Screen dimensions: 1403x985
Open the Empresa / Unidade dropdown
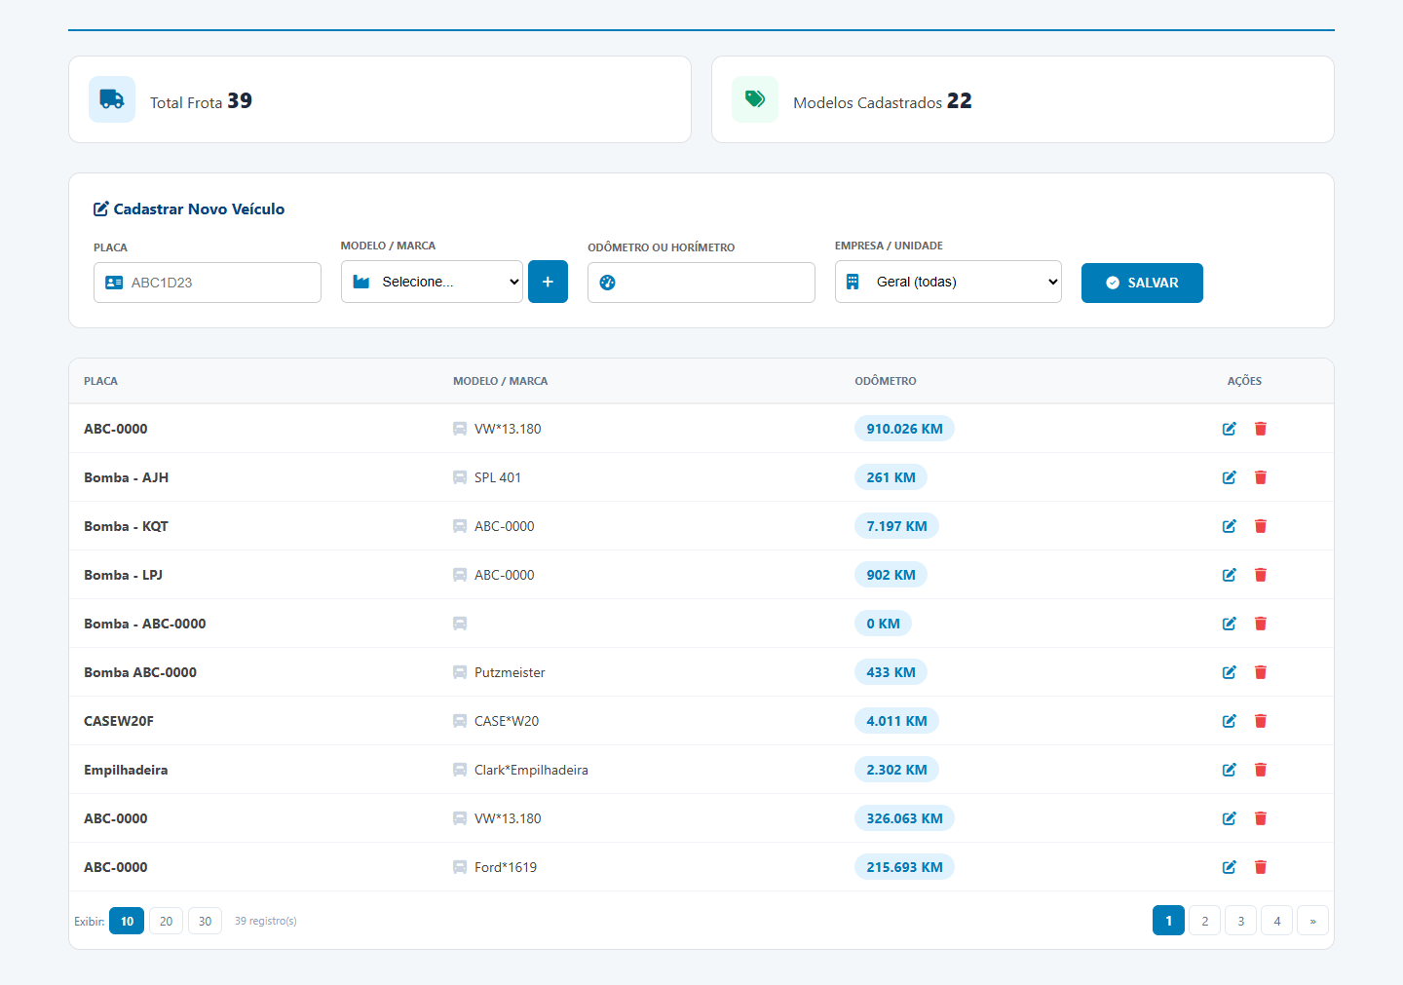coord(948,282)
